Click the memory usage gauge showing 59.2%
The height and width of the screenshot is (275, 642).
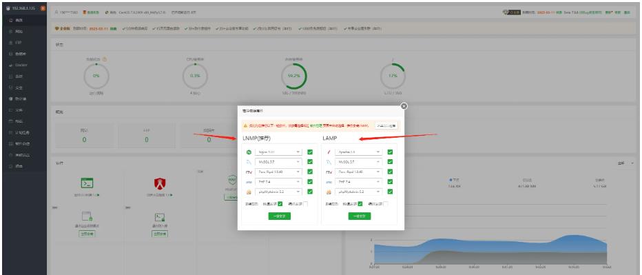294,76
